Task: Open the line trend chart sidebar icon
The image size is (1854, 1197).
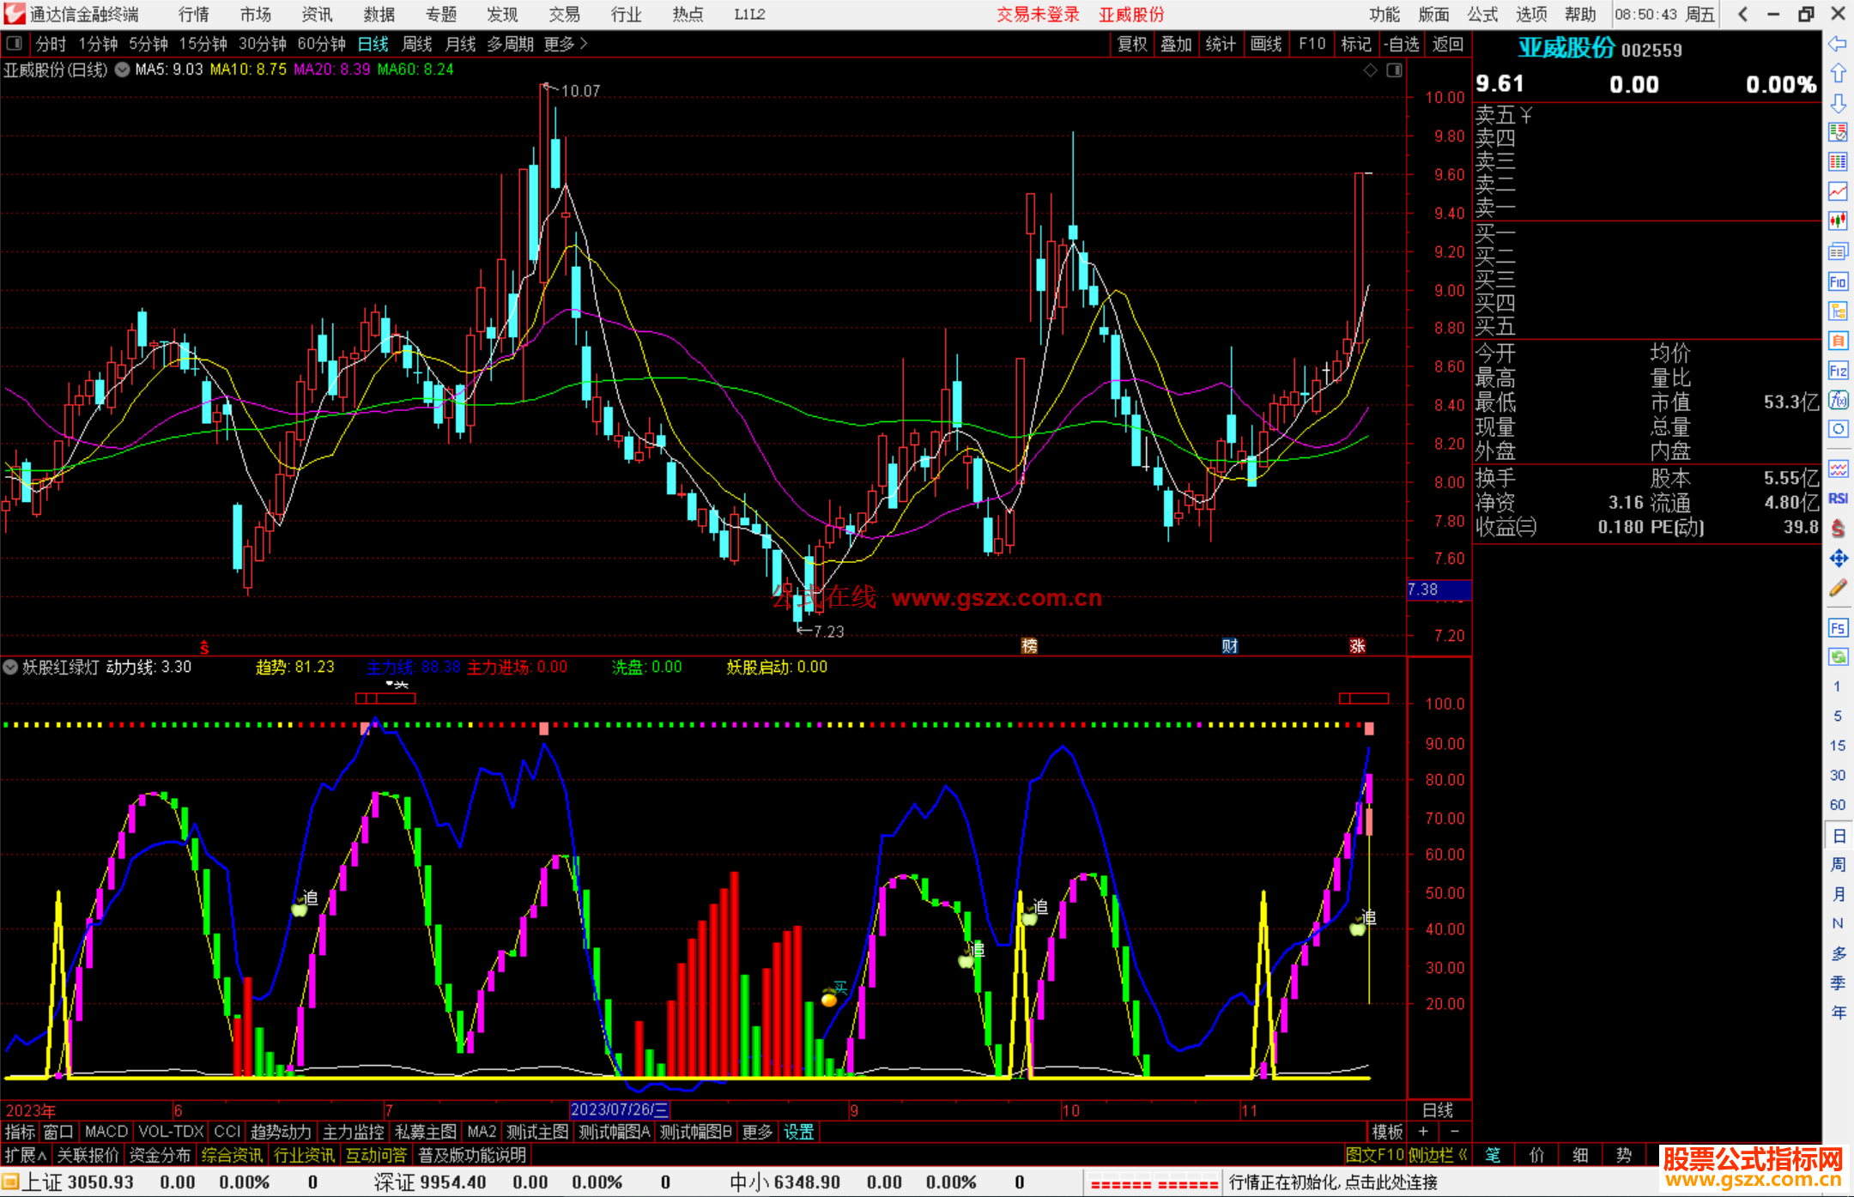Action: pyautogui.click(x=1838, y=191)
